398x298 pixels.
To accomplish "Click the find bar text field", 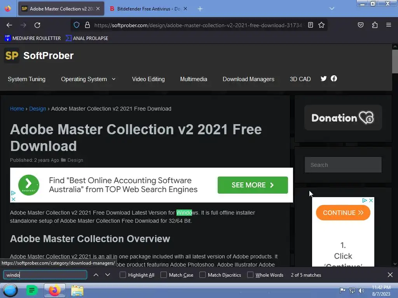I will point(45,275).
